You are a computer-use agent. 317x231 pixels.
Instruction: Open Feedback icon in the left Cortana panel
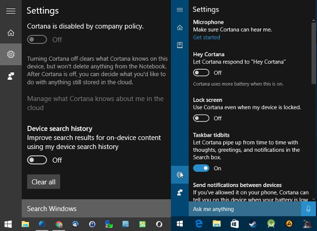[x=11, y=76]
